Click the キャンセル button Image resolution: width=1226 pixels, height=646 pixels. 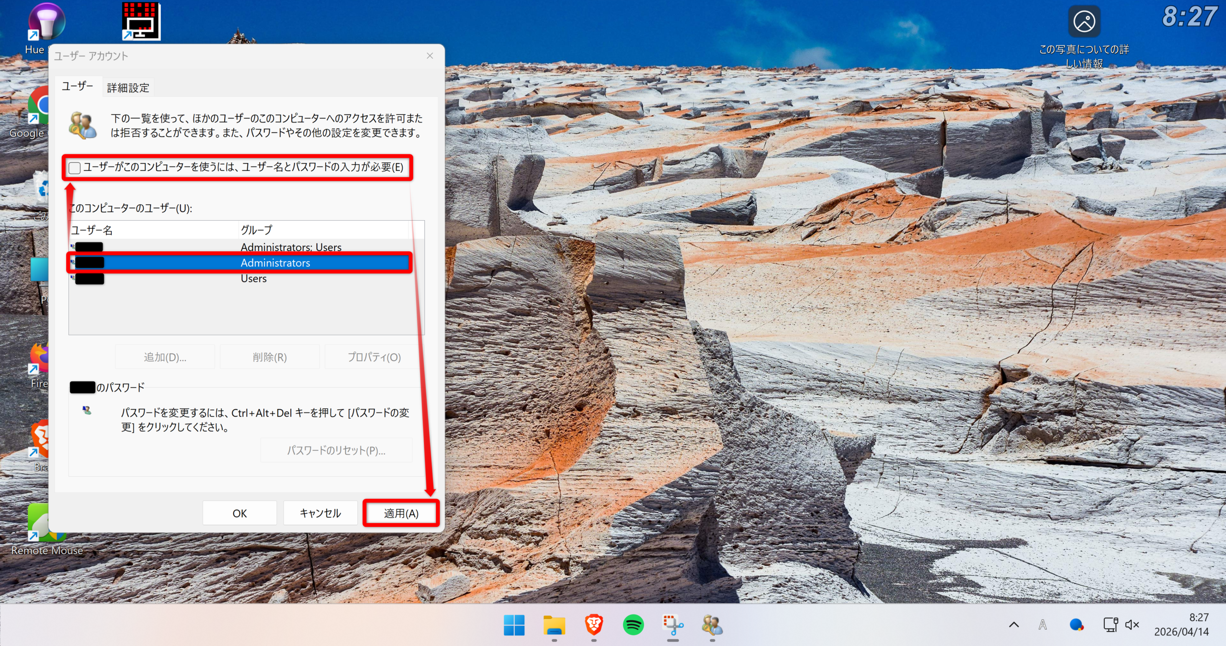coord(320,513)
